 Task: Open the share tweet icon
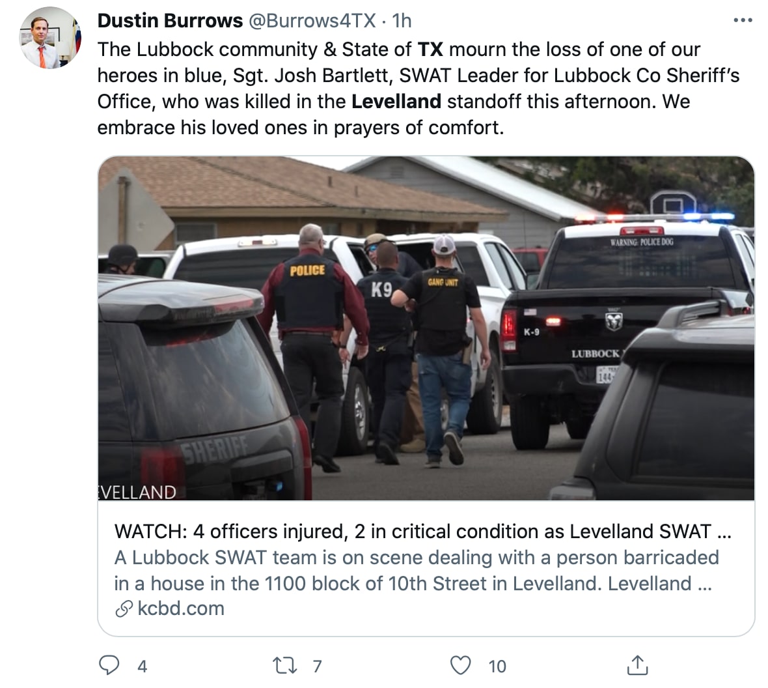(637, 665)
